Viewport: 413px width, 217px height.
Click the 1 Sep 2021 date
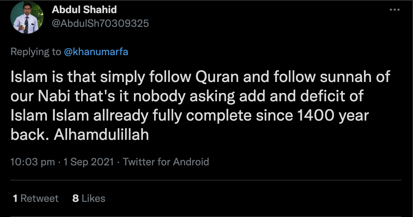(89, 162)
